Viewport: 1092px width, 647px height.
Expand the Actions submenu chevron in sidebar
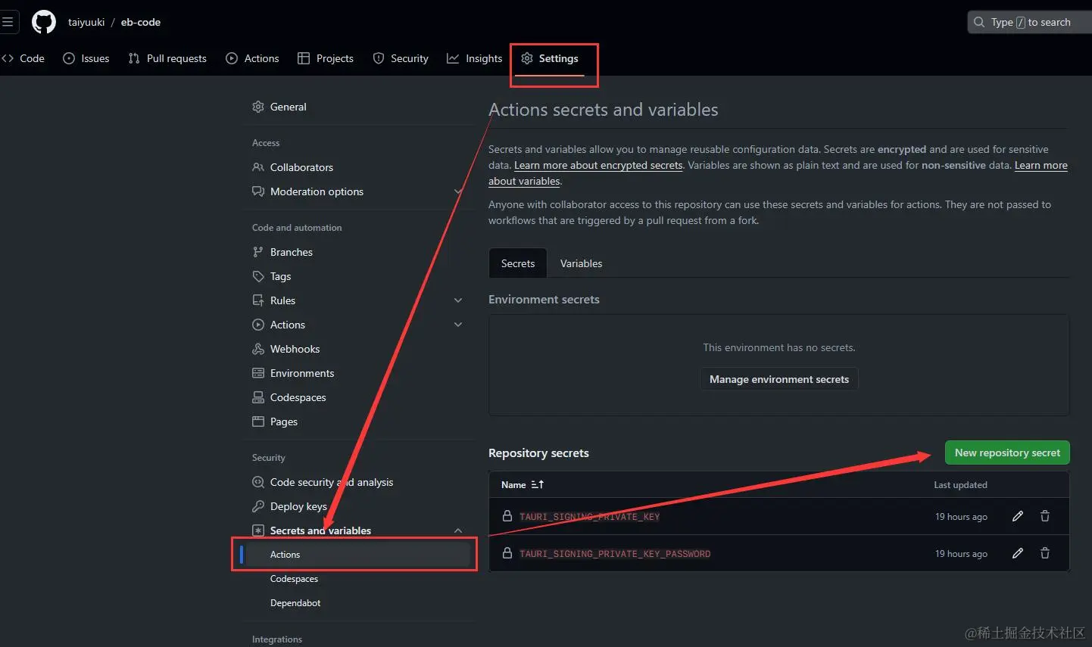click(x=458, y=325)
